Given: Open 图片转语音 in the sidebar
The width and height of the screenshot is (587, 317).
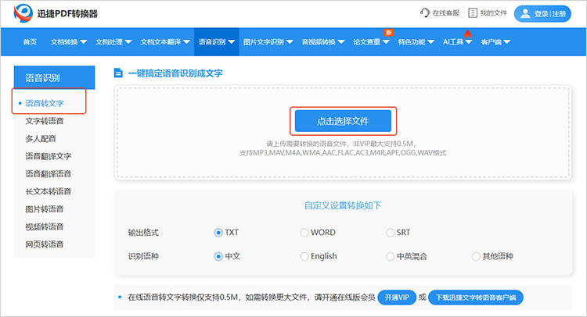Looking at the screenshot, I should pos(45,208).
